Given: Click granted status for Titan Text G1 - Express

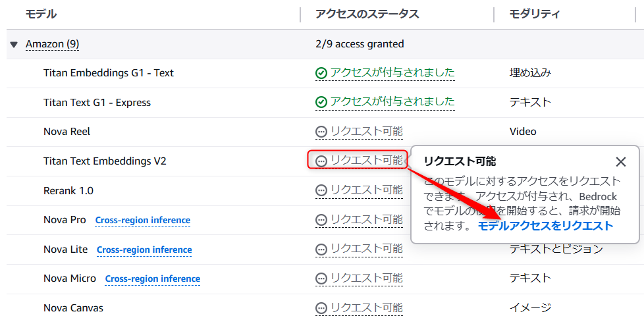Looking at the screenshot, I should tap(385, 102).
